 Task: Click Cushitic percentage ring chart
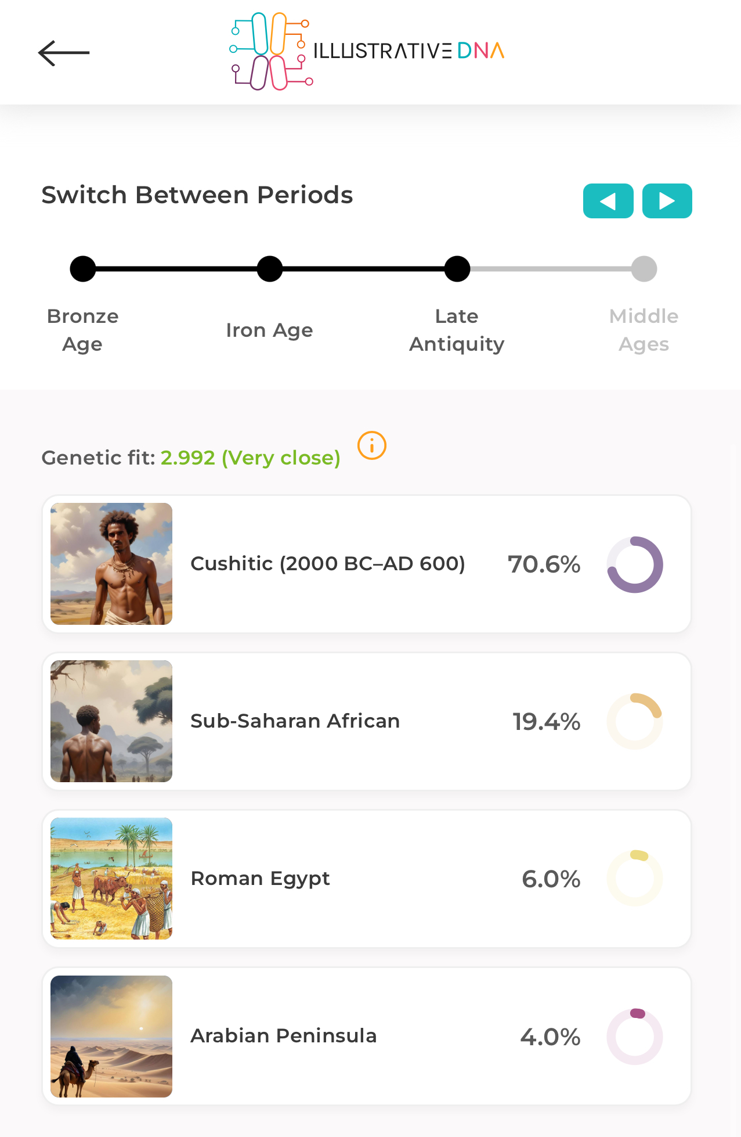coord(635,564)
